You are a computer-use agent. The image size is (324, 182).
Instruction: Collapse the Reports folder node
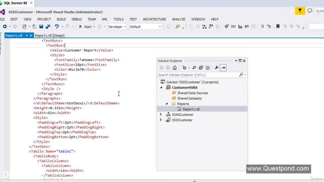point(166,104)
